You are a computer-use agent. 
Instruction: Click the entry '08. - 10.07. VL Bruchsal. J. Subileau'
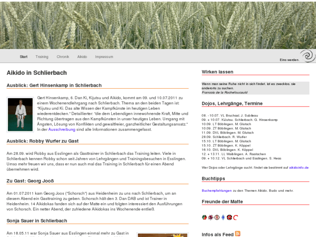230,116
